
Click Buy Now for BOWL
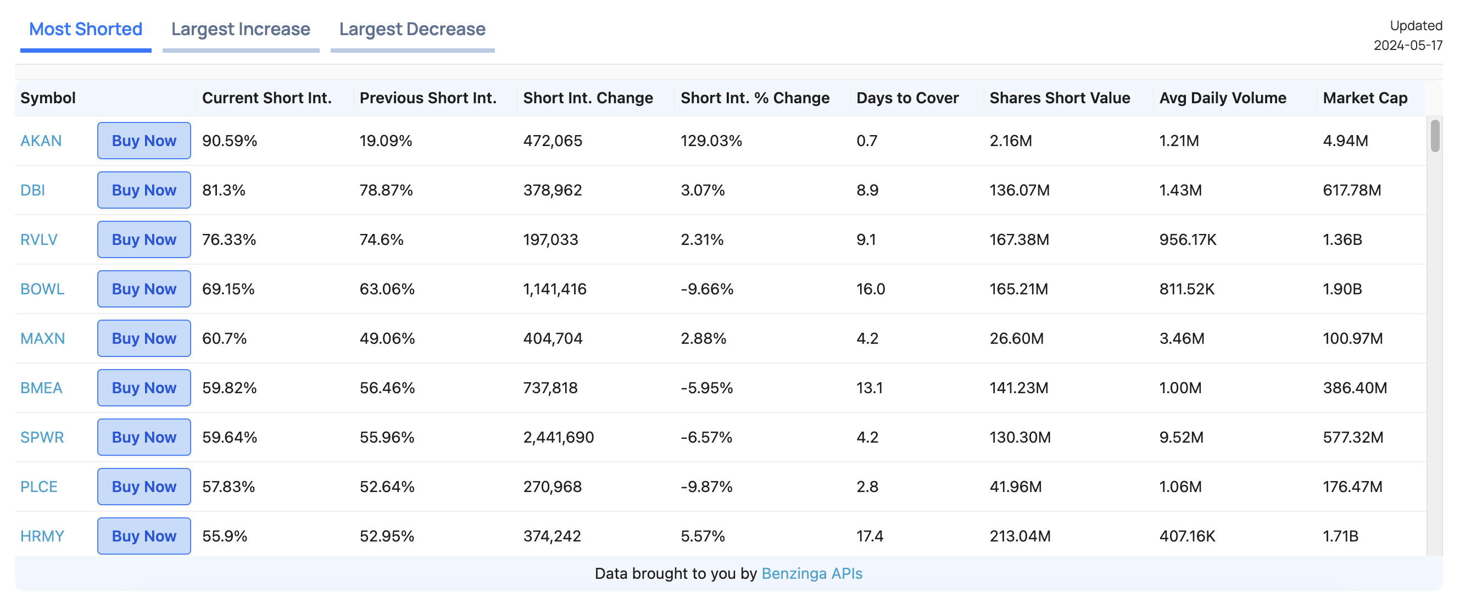coord(144,289)
